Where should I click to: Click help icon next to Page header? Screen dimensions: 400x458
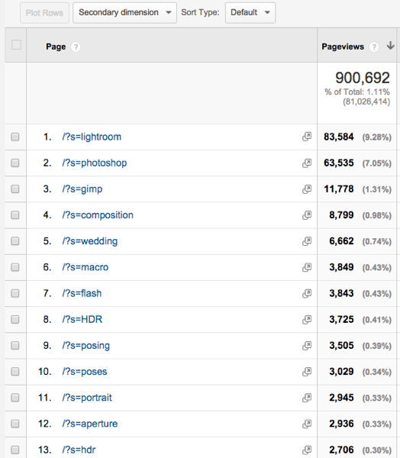[x=76, y=47]
